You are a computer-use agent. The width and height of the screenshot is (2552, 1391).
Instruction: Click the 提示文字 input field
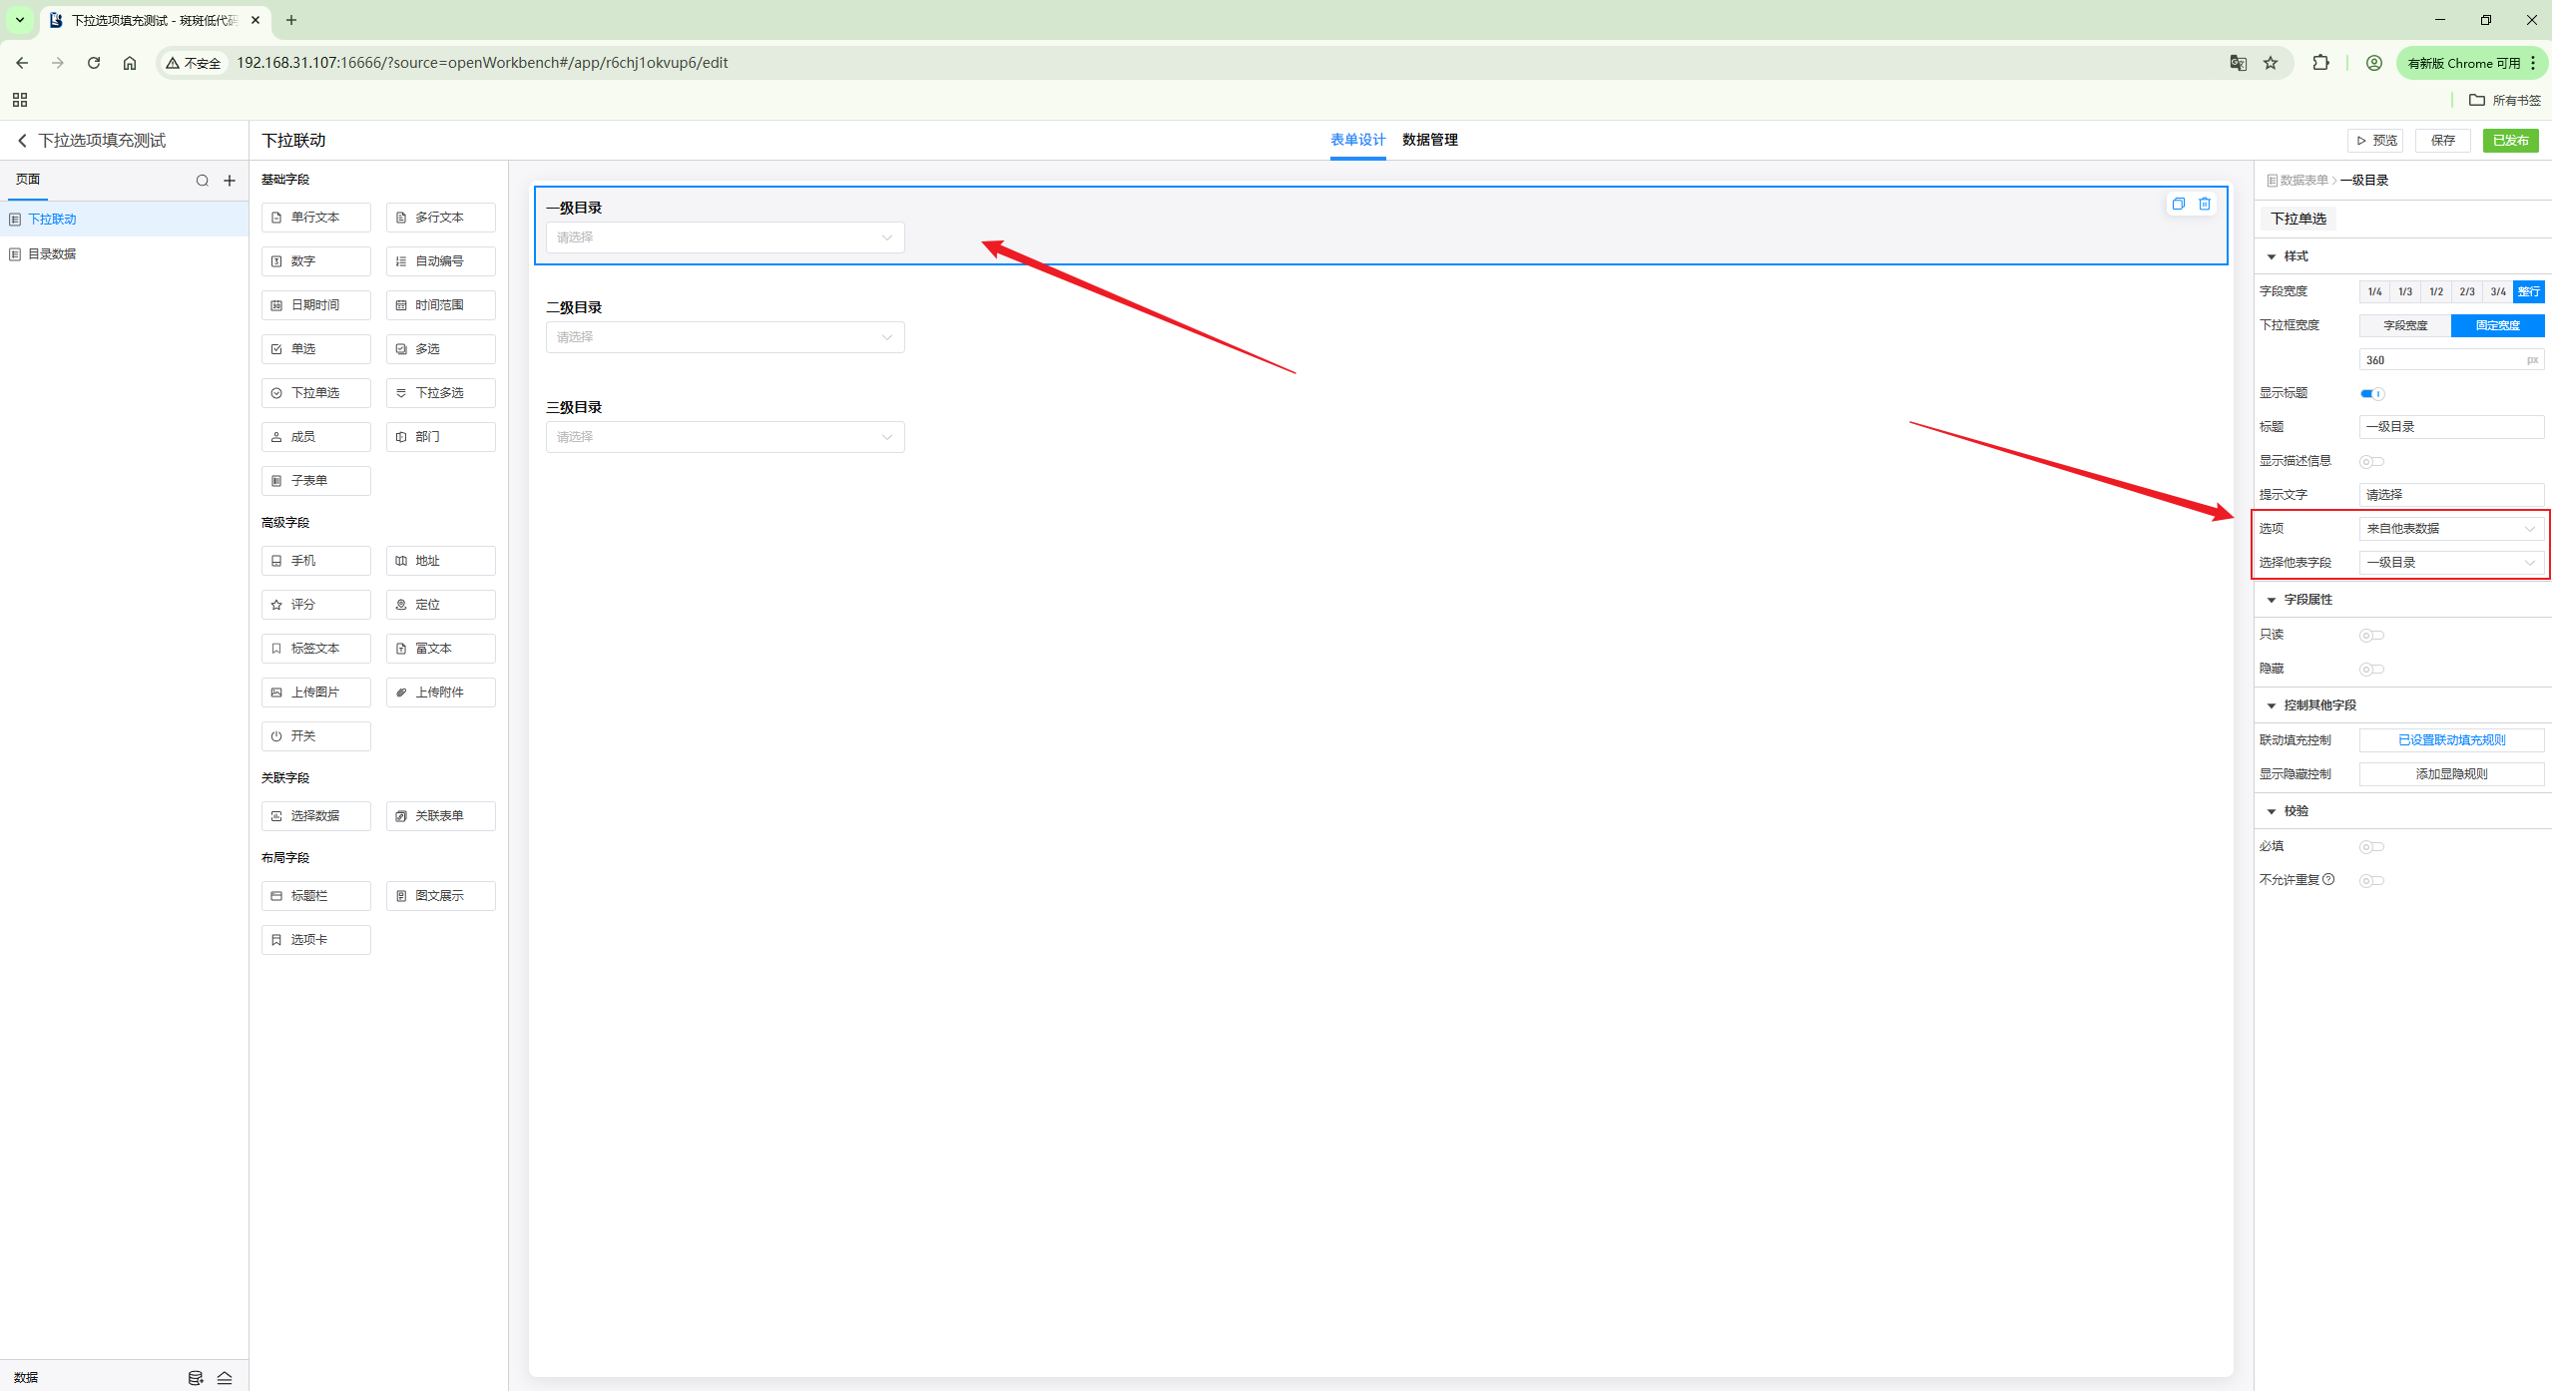[2450, 495]
